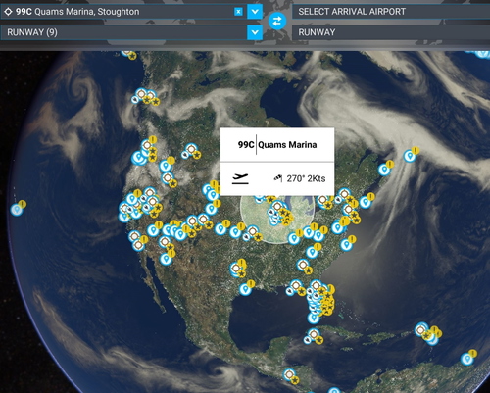Open the arrival RUNWAY selector
The width and height of the screenshot is (490, 393).
point(391,32)
